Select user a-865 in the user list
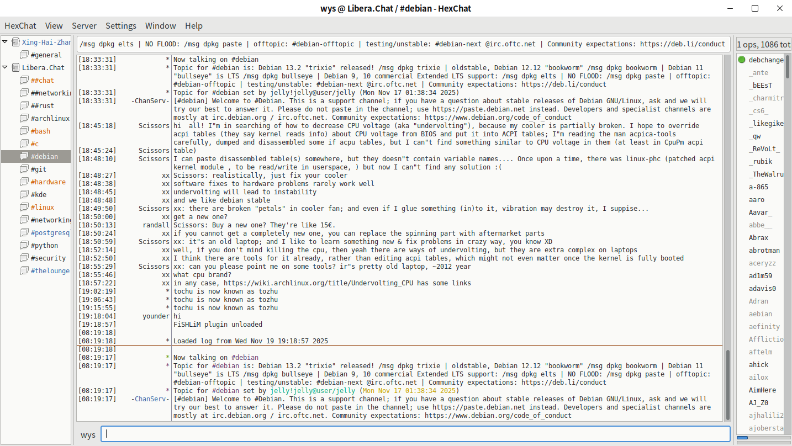 (758, 187)
